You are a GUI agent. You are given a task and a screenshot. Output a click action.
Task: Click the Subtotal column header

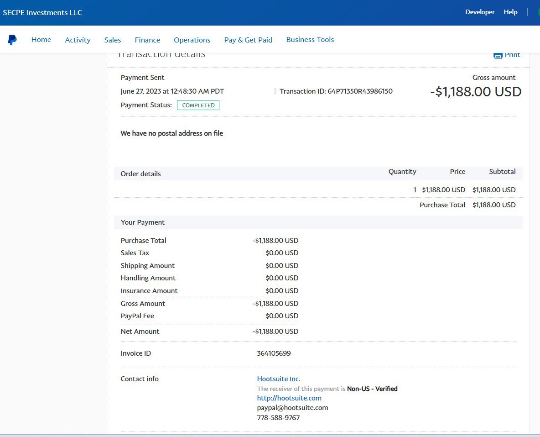point(502,172)
